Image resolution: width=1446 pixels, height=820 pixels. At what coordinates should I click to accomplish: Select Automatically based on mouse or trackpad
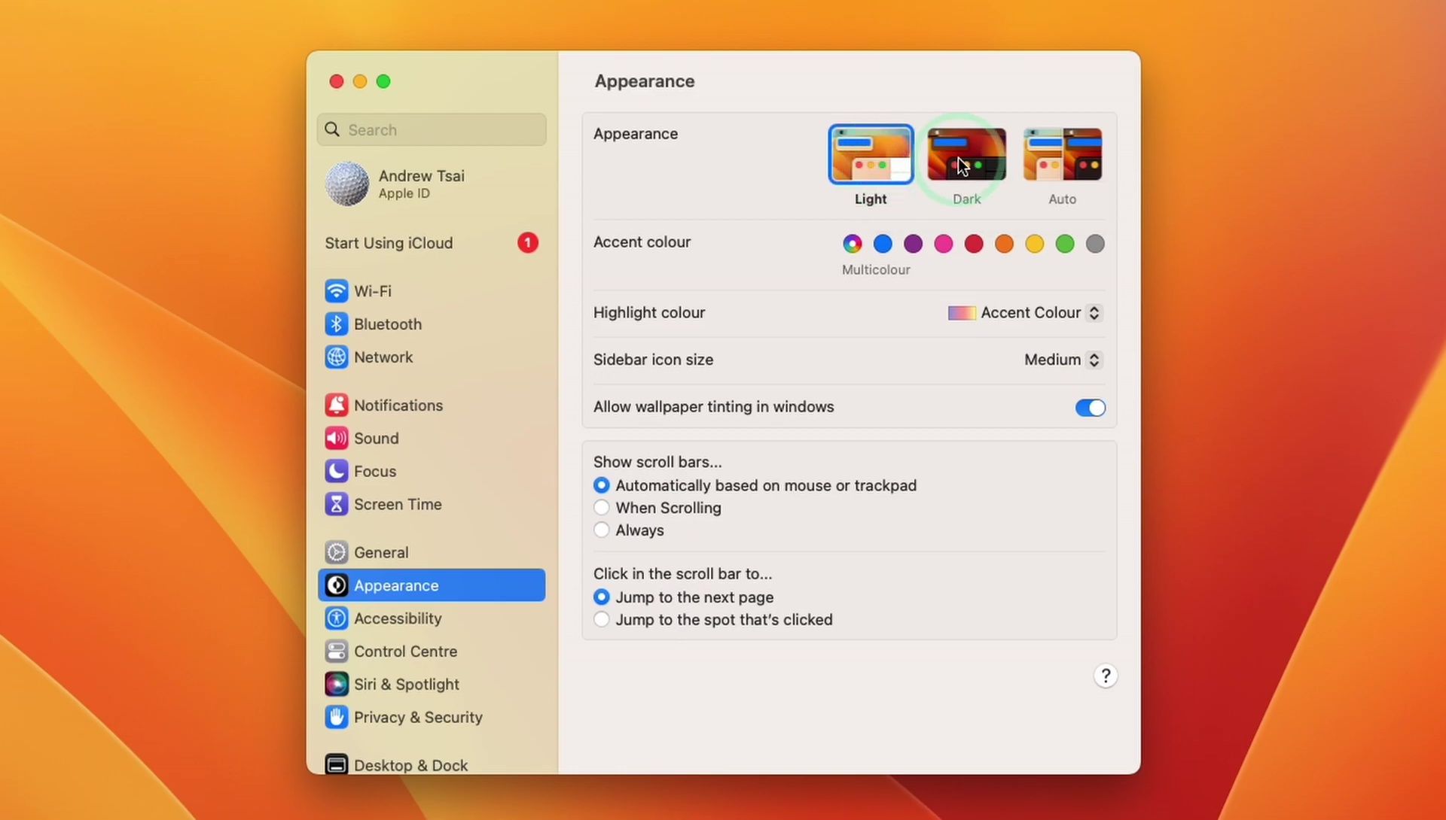[601, 485]
